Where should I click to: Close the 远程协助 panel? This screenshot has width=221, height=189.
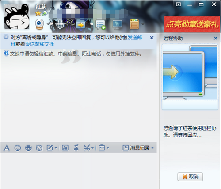(x=216, y=38)
